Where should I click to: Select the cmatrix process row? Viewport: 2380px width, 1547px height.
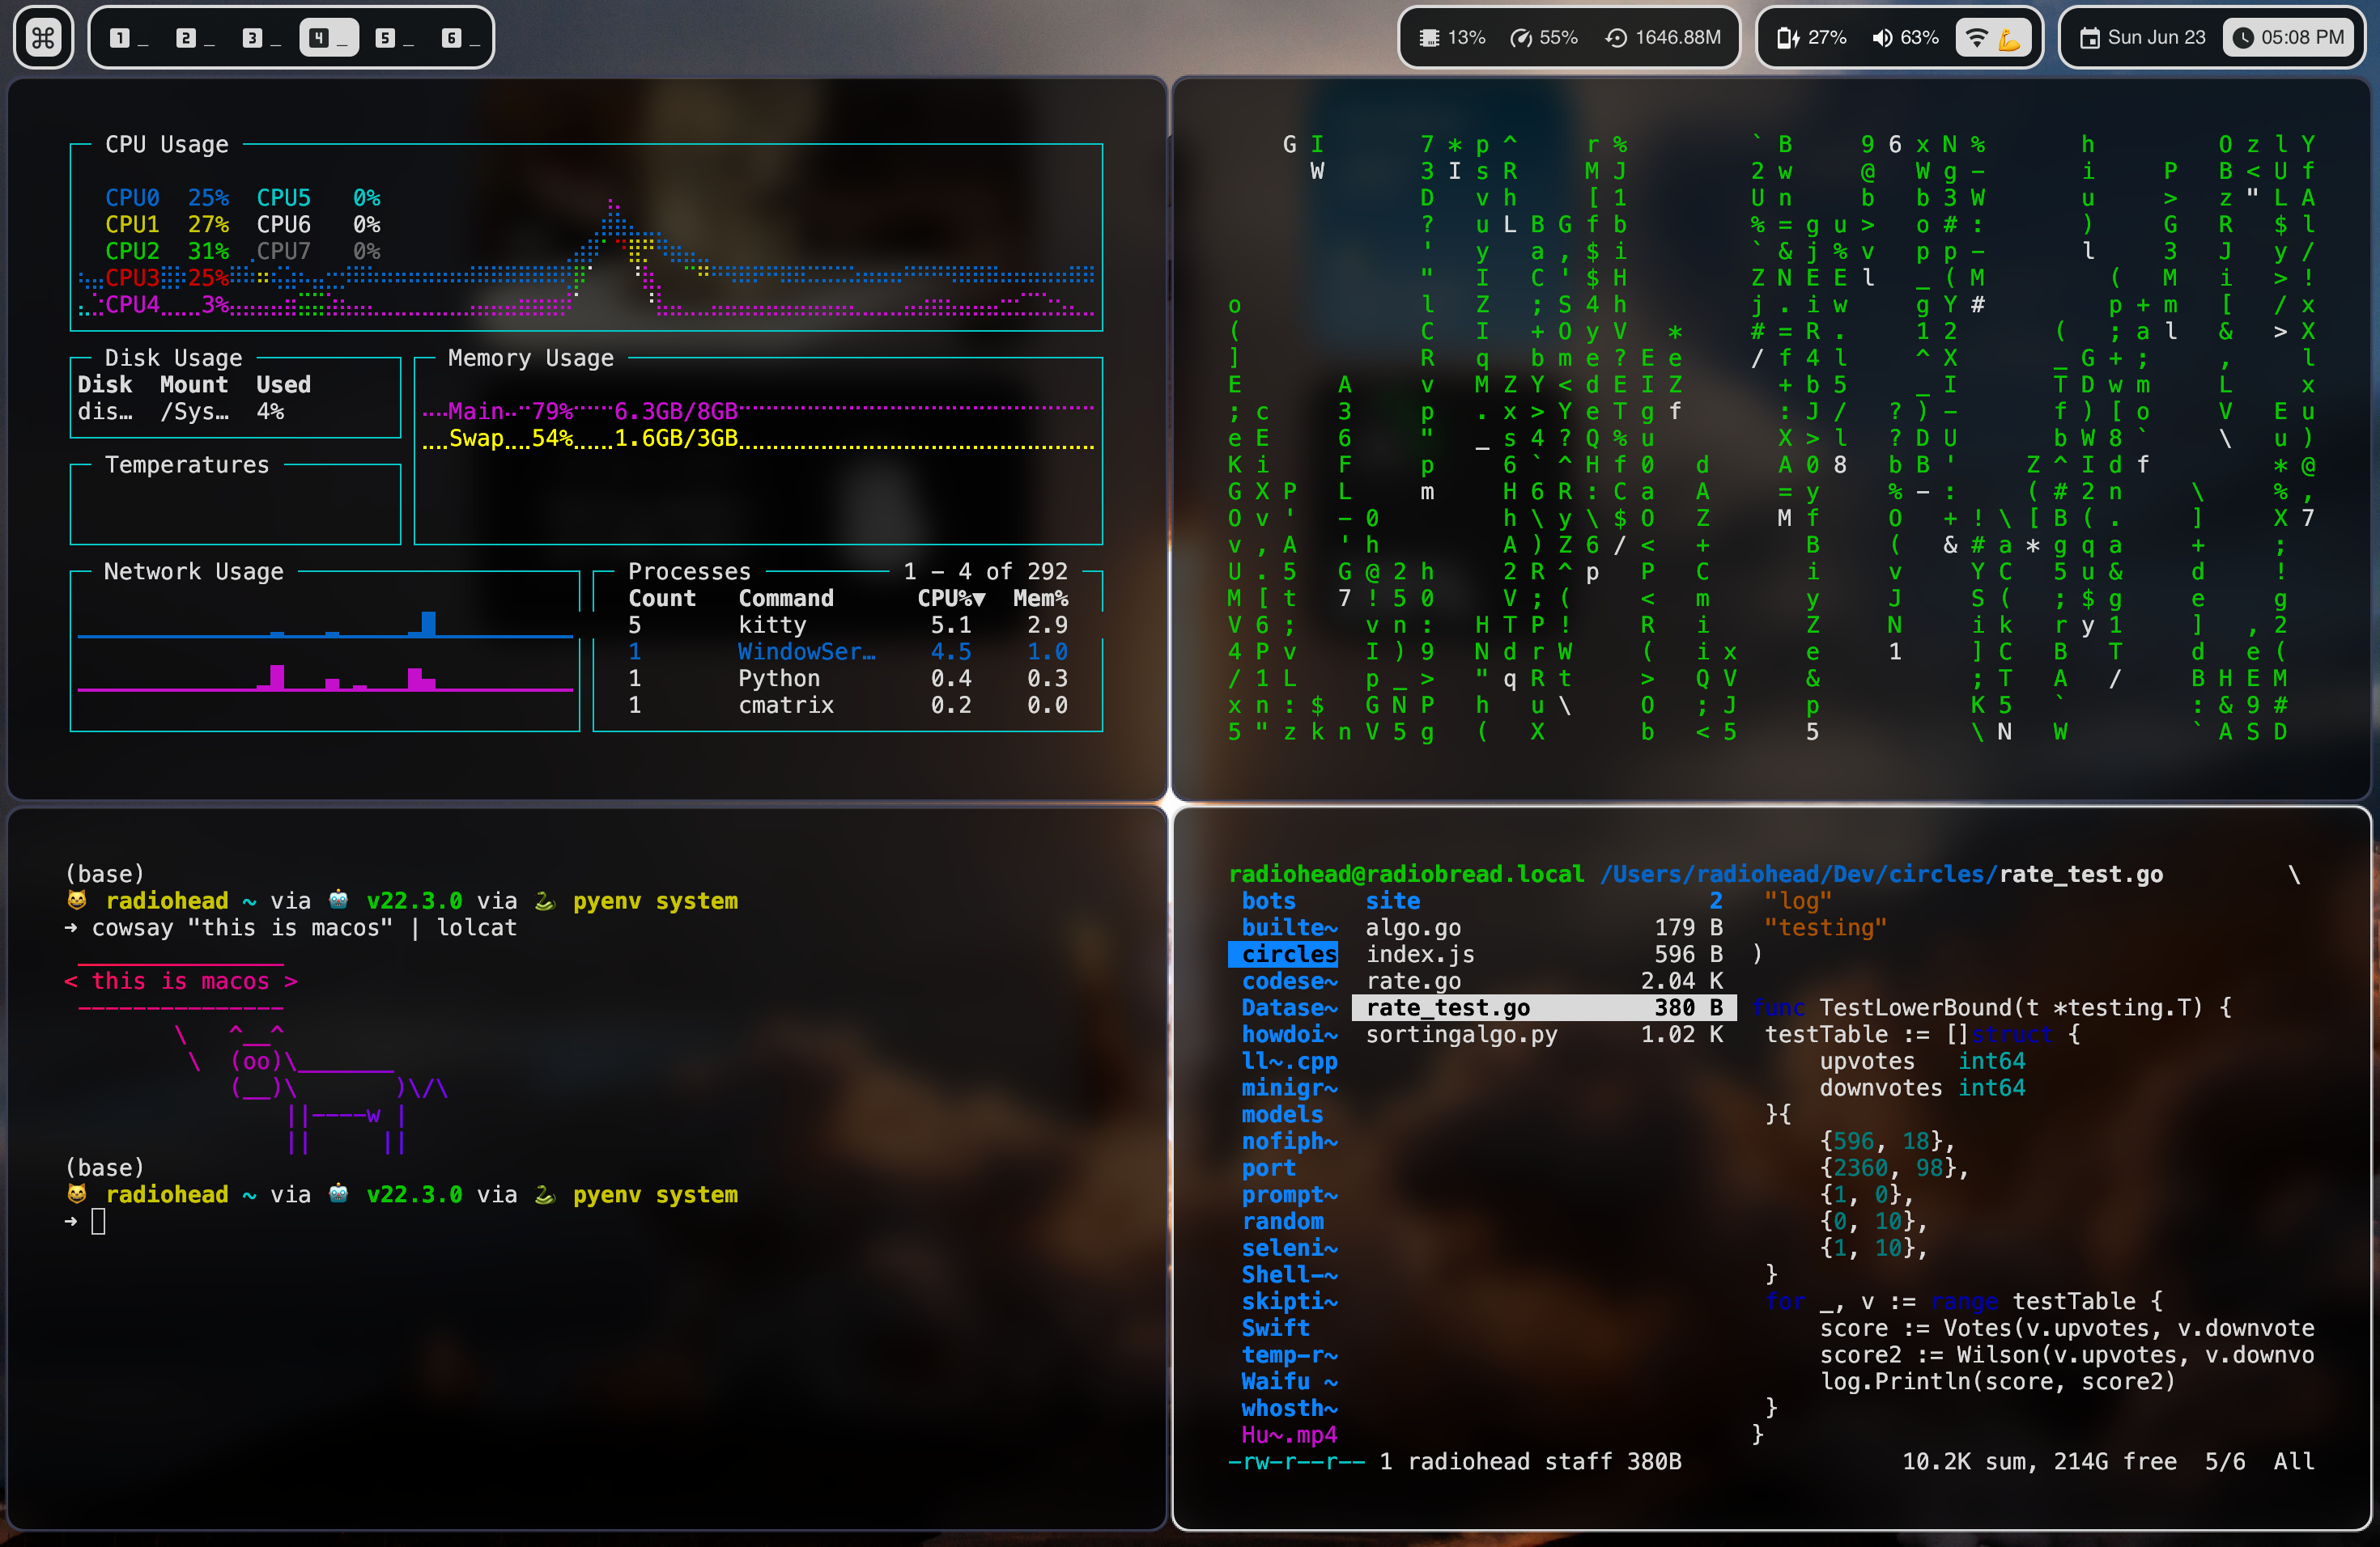pos(848,705)
